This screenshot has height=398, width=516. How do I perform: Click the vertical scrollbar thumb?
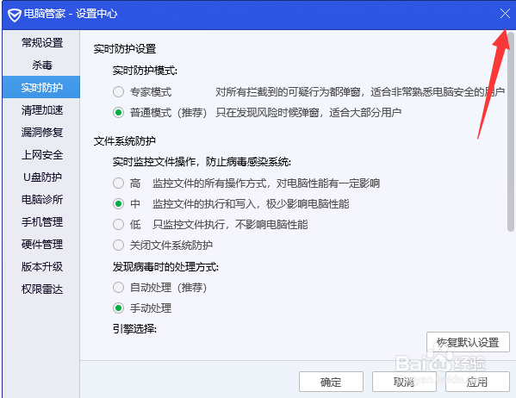(x=511, y=132)
